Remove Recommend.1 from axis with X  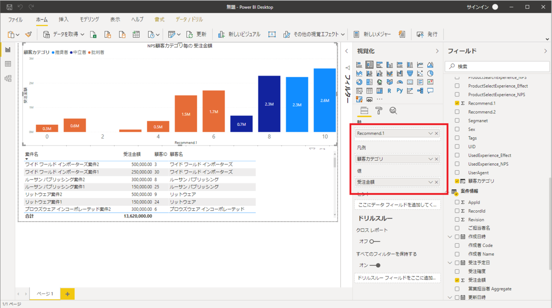437,134
